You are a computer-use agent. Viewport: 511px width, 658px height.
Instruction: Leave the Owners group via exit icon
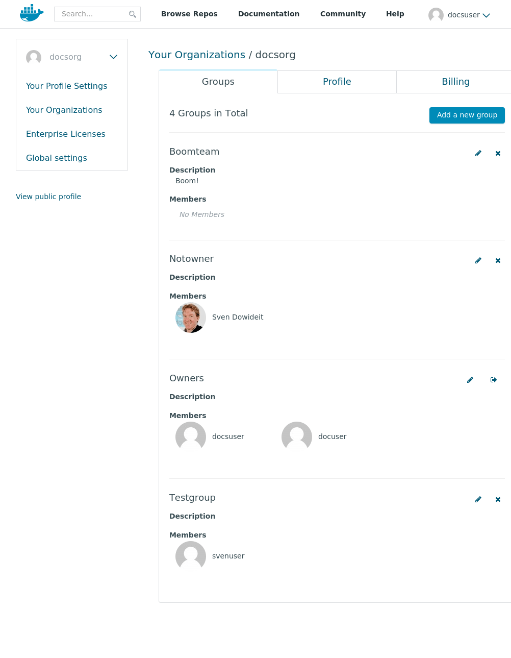pyautogui.click(x=494, y=380)
